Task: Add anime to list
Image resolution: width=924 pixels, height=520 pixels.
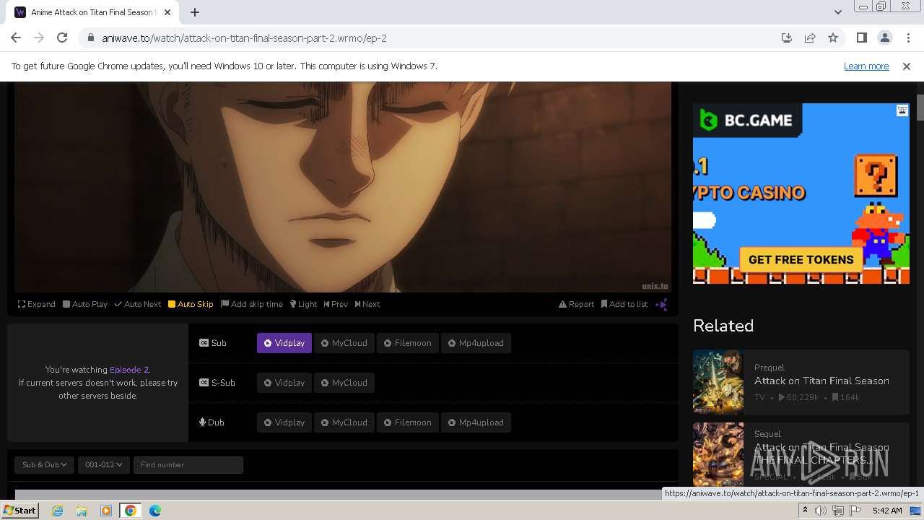Action: click(624, 304)
